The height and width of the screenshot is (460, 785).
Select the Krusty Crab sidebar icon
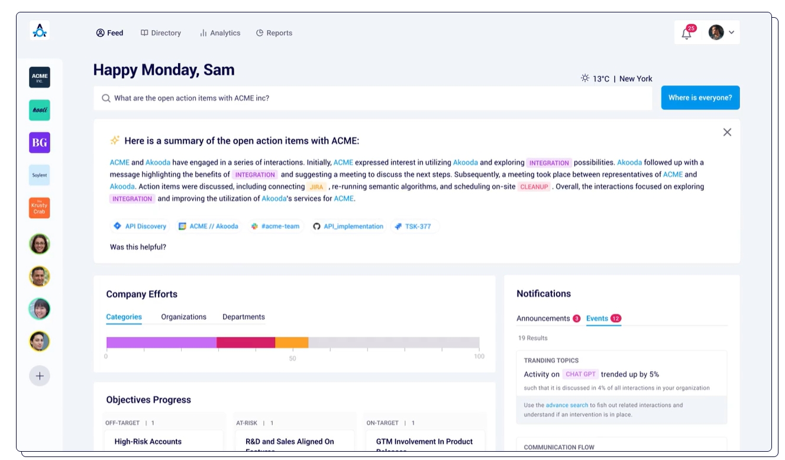click(40, 208)
